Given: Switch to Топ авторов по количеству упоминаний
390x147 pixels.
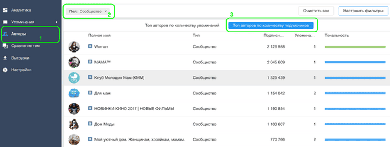Looking at the screenshot, I should [182, 26].
